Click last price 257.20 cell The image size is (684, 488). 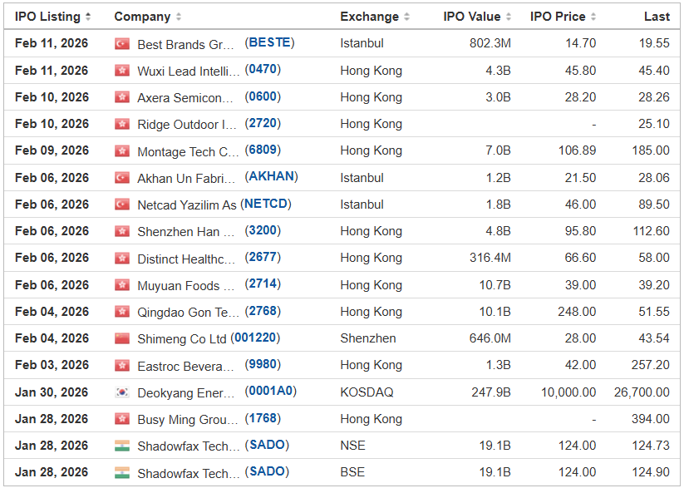point(651,365)
